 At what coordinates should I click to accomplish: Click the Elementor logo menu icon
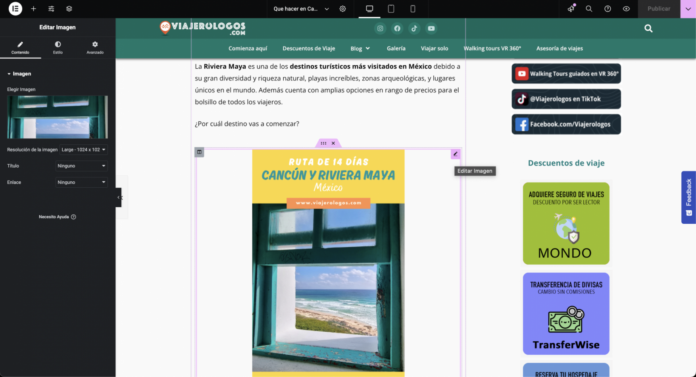point(15,9)
